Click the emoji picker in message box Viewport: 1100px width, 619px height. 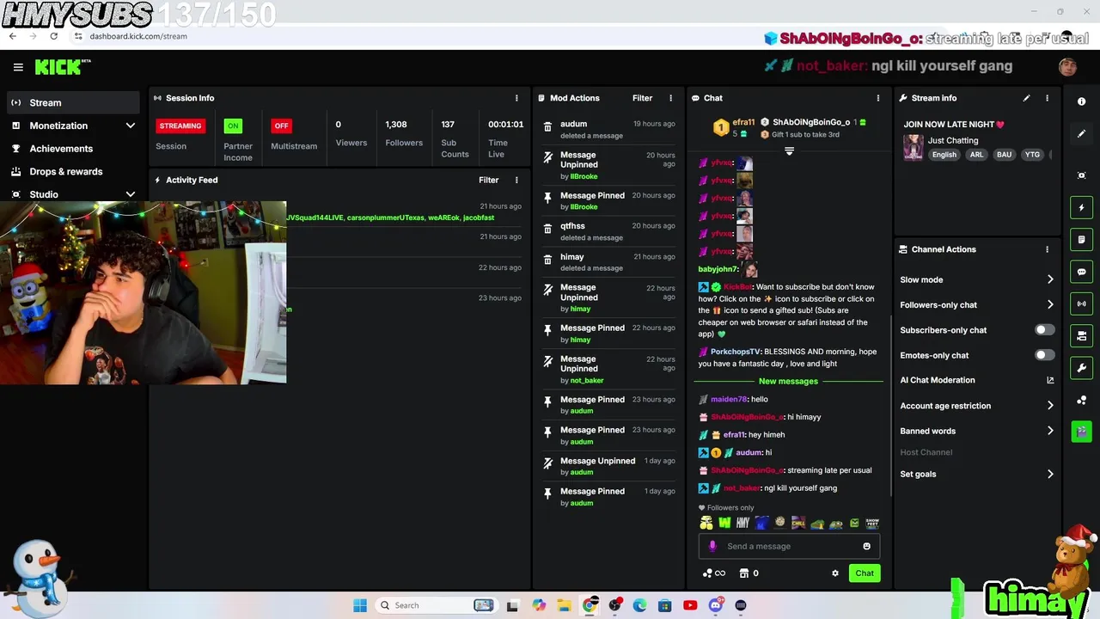(866, 547)
